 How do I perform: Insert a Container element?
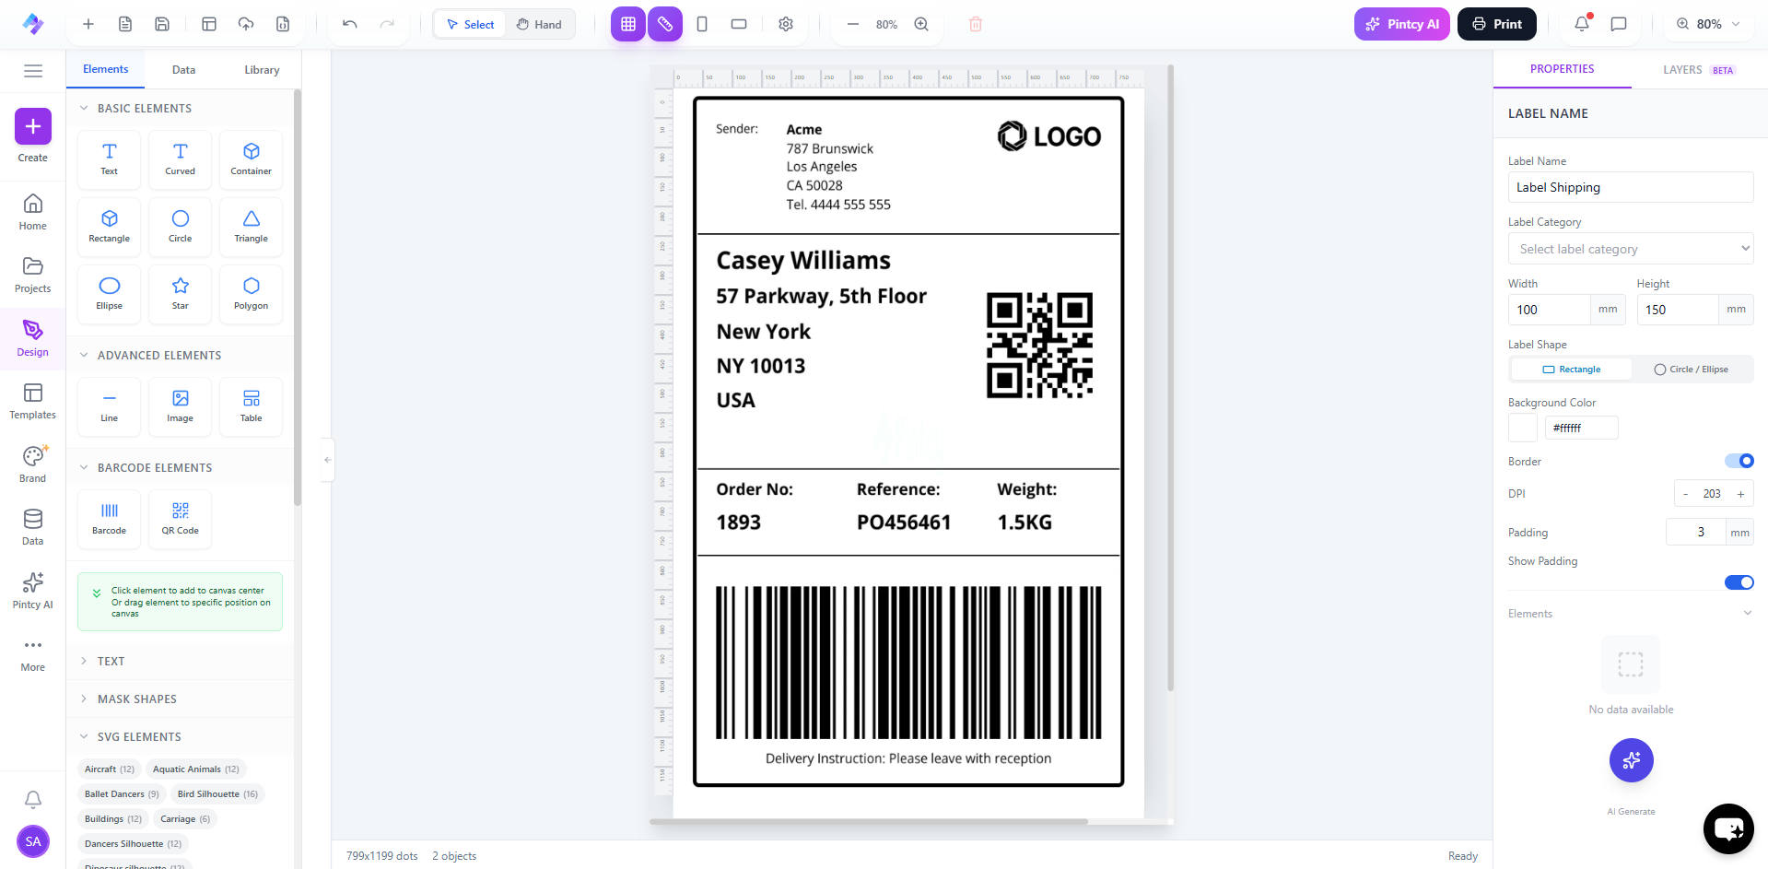tap(251, 159)
